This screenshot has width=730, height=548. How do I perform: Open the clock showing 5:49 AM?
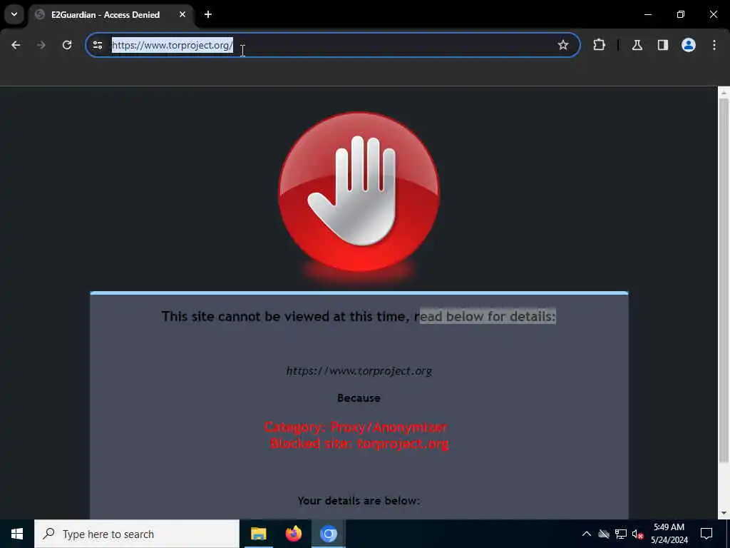coord(669,534)
